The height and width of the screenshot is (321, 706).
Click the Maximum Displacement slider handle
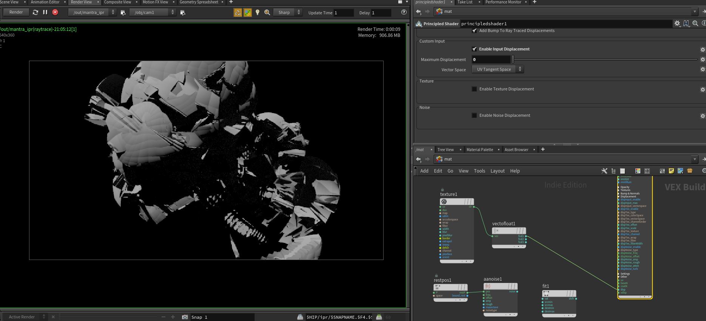[x=513, y=60]
